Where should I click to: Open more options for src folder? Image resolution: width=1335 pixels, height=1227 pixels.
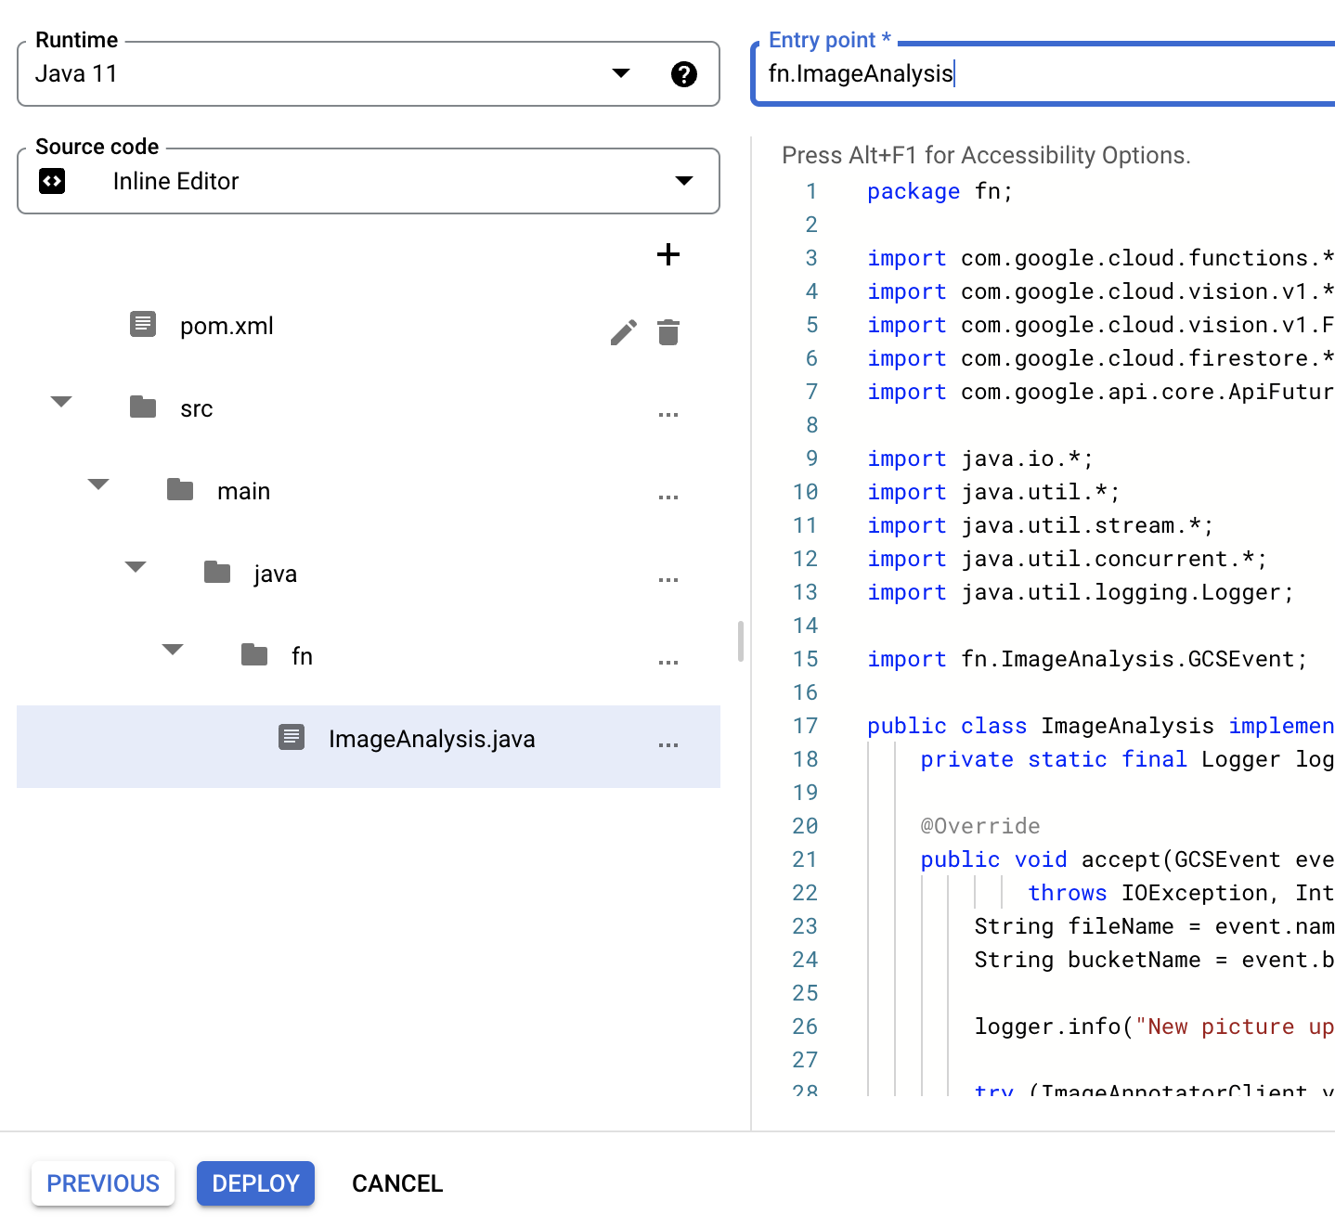point(667,415)
